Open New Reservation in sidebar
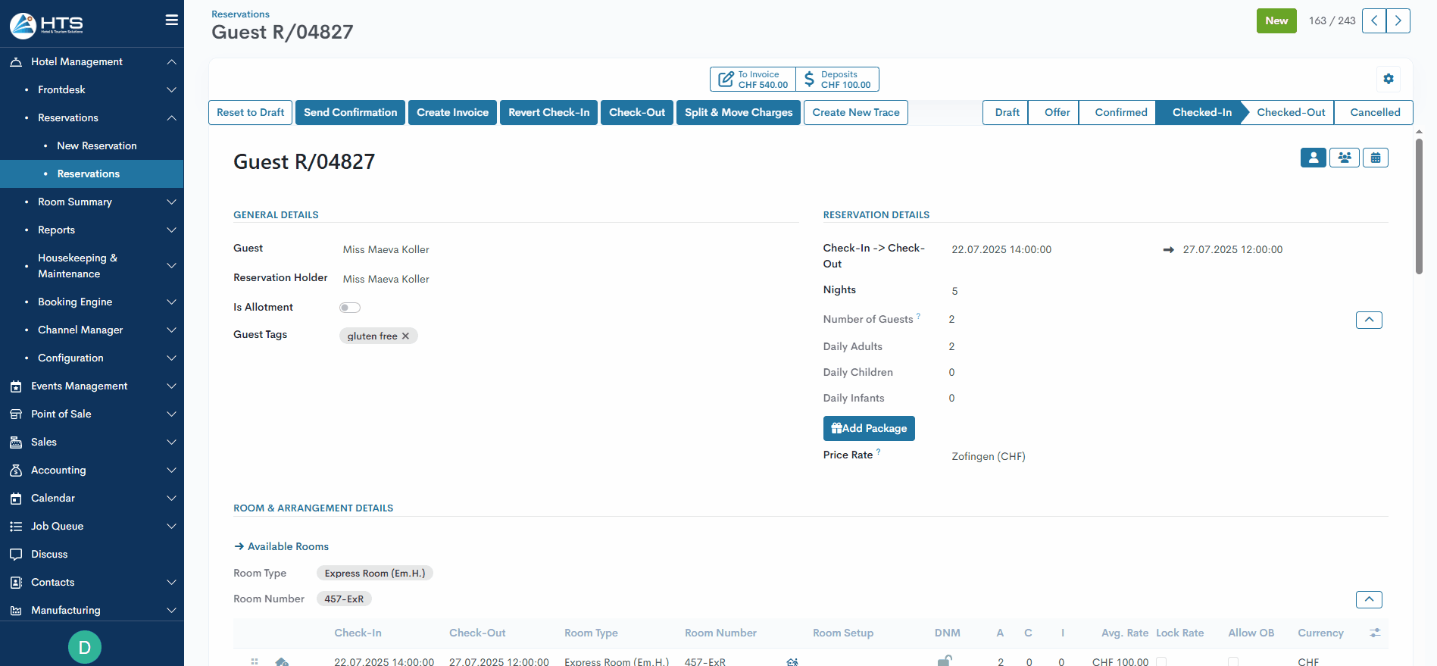 point(97,145)
